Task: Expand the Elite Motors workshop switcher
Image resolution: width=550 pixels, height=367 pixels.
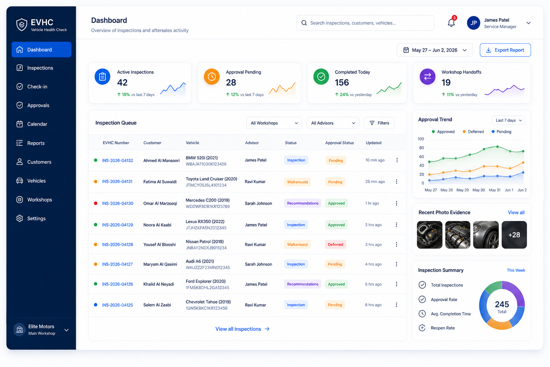Action: [x=67, y=330]
